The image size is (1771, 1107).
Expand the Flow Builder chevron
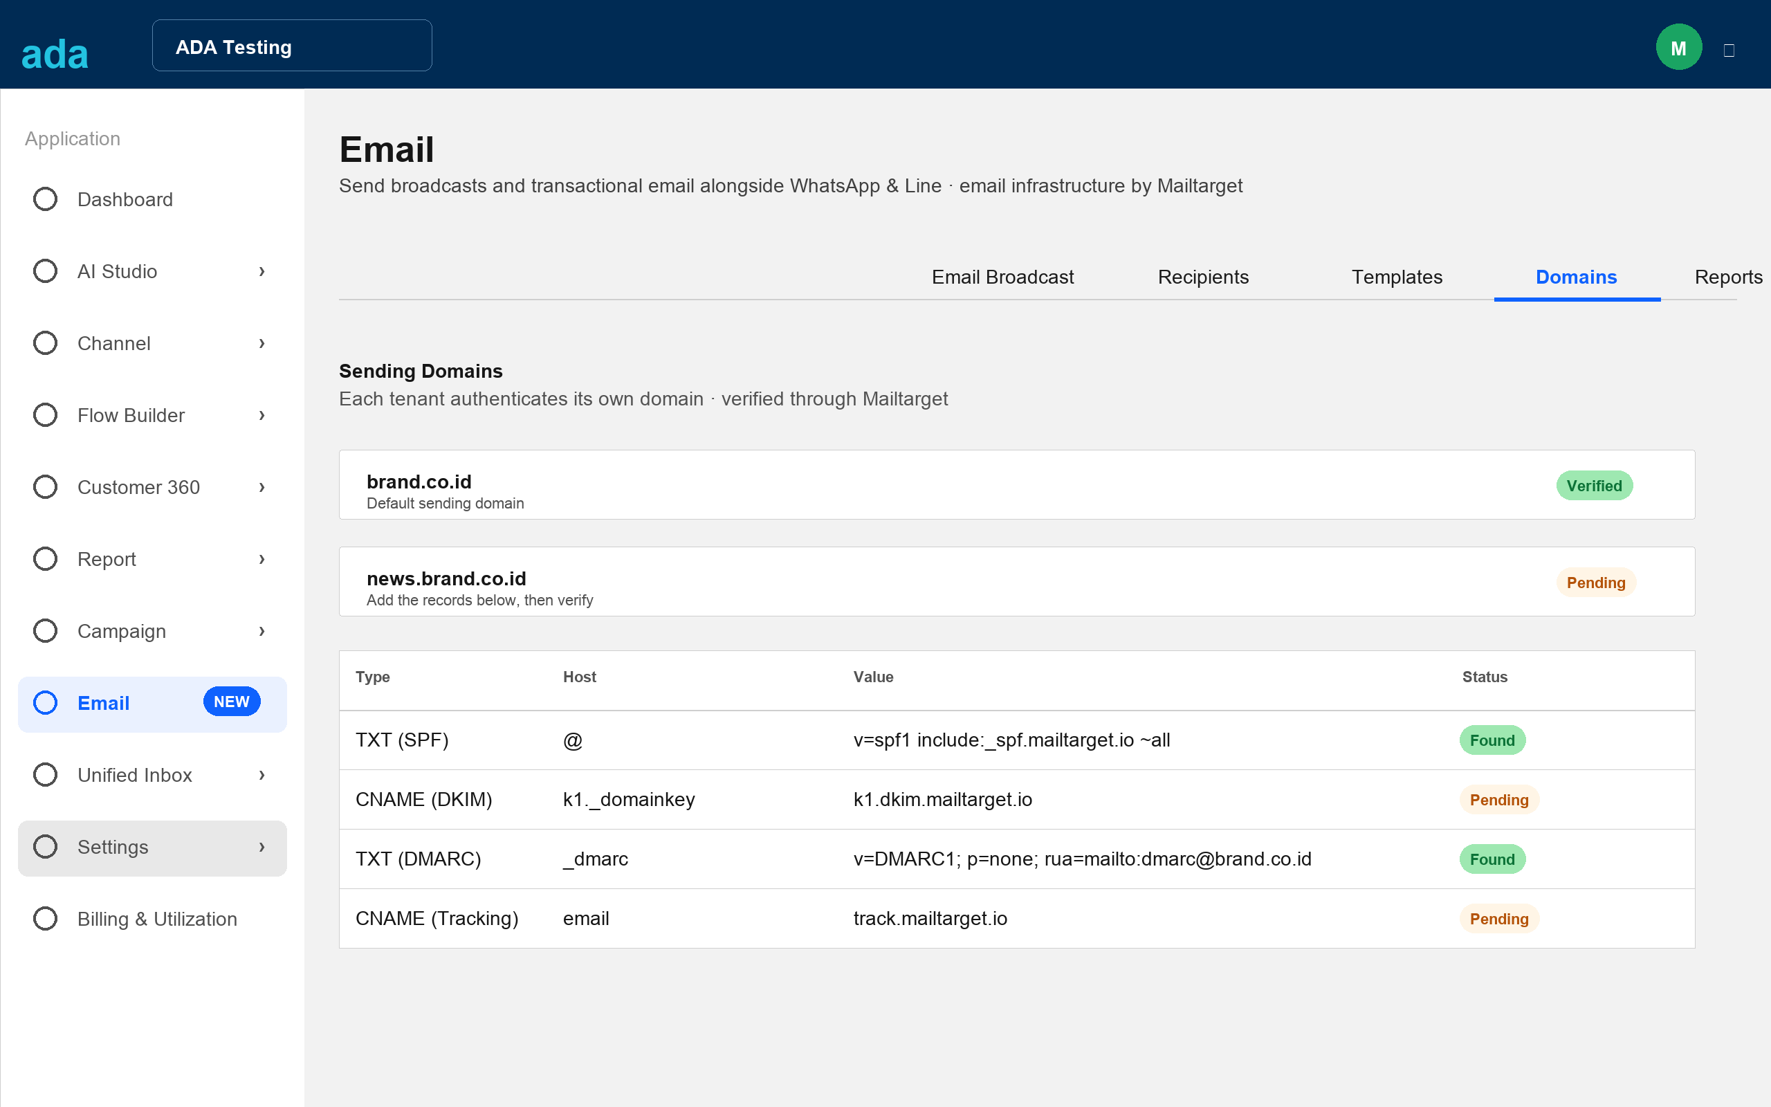262,415
